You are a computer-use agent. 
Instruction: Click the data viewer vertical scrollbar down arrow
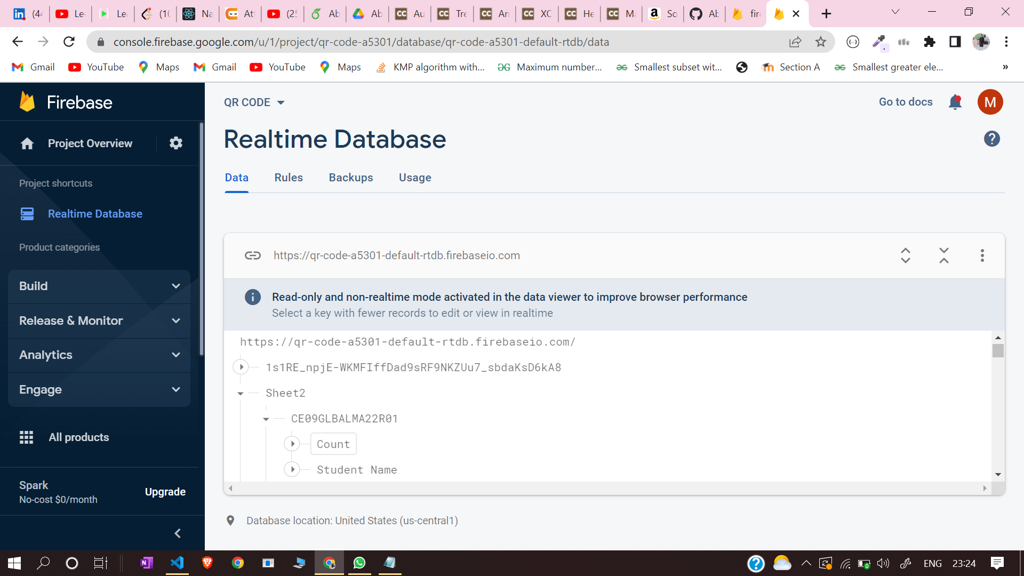998,475
